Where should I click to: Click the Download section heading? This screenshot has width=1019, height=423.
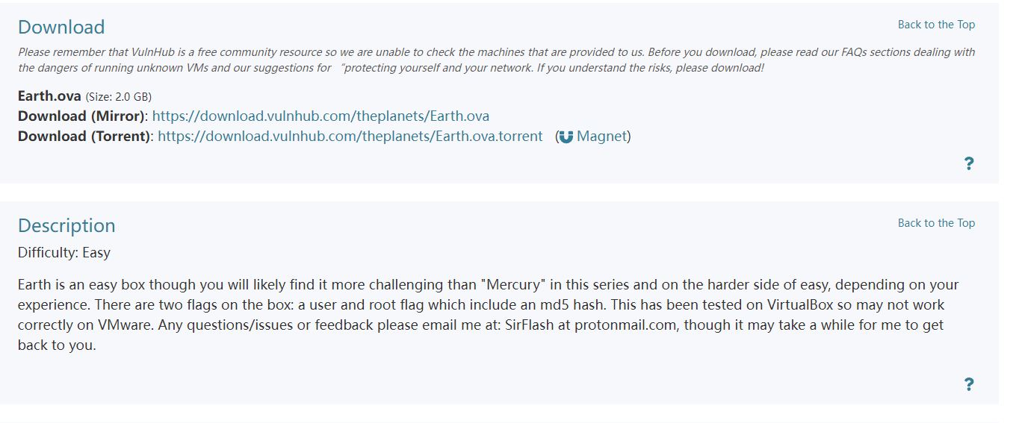[x=61, y=27]
